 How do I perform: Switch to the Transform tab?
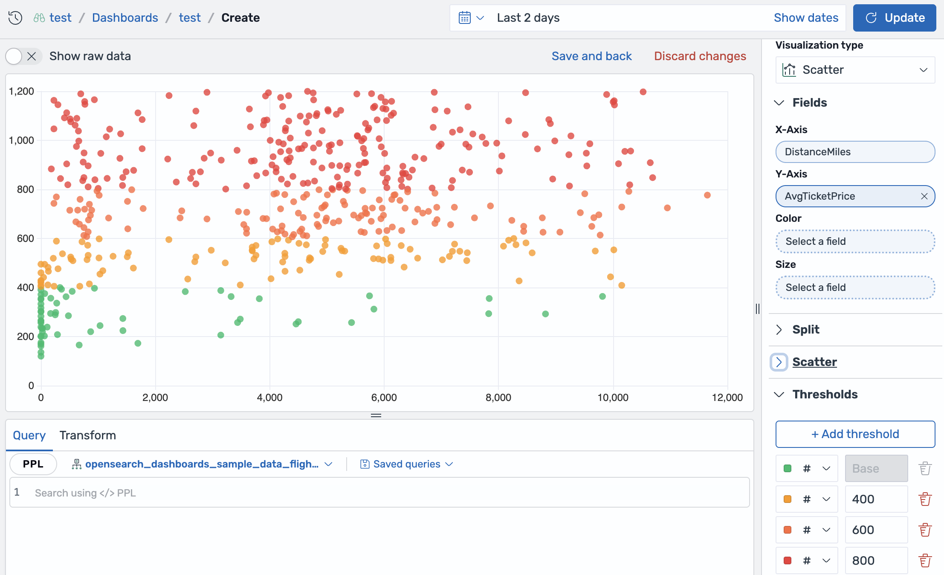tap(87, 435)
